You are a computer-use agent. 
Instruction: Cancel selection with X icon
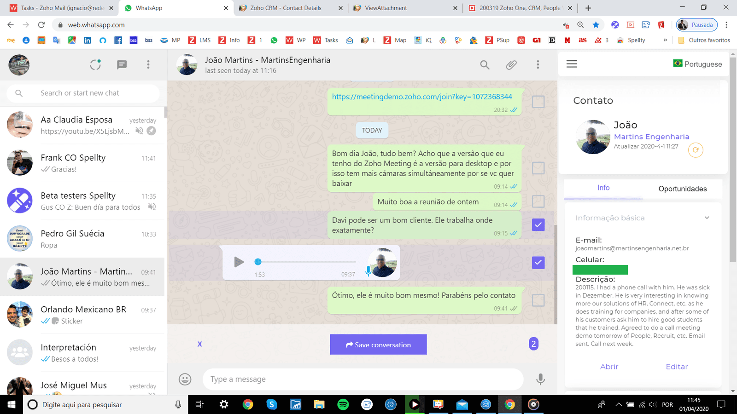pyautogui.click(x=199, y=344)
